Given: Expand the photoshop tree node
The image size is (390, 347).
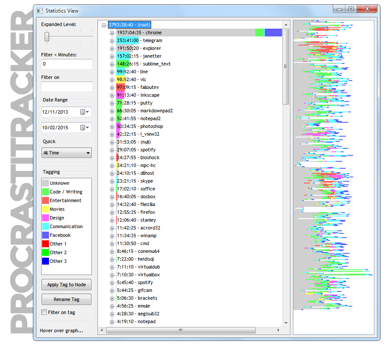Looking at the screenshot, I should [x=112, y=127].
